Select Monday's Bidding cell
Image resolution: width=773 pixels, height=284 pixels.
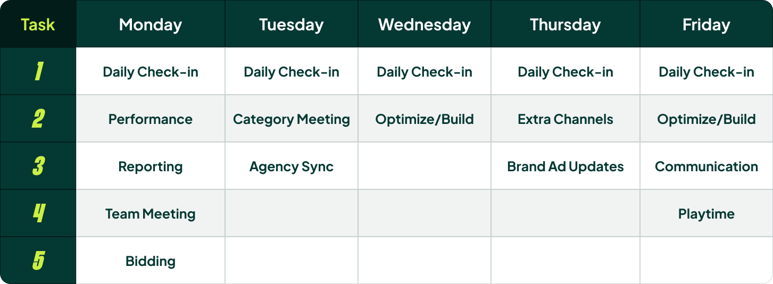click(151, 261)
